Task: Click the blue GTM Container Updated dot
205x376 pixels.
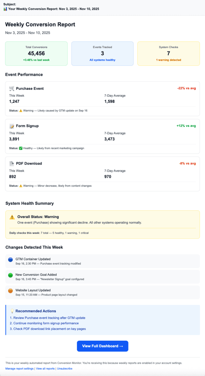Action: tap(10, 260)
